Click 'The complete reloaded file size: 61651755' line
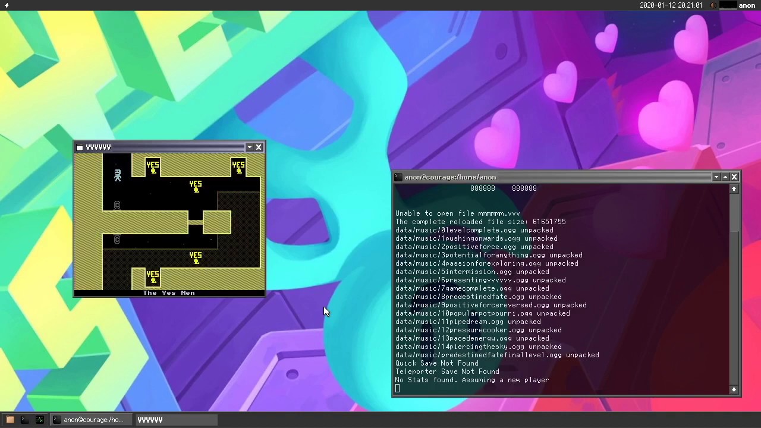 (480, 222)
